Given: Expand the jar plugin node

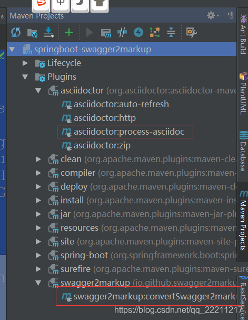Looking at the screenshot, I should tap(38, 214).
